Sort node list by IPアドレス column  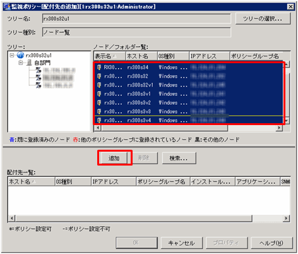(x=210, y=56)
